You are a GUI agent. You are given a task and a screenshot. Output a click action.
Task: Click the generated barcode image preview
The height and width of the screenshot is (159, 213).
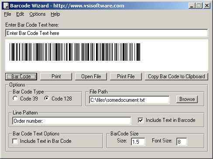pos(75,52)
